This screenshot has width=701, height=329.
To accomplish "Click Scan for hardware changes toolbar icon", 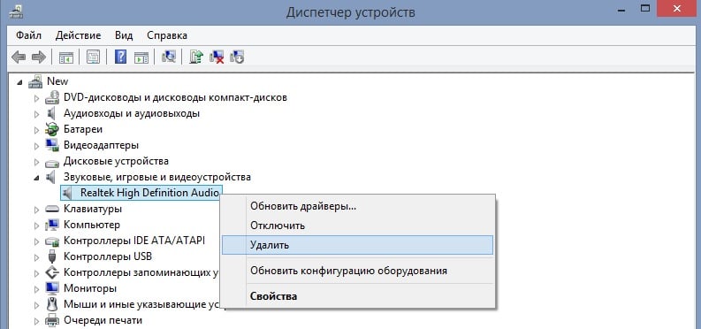I will pos(169,57).
